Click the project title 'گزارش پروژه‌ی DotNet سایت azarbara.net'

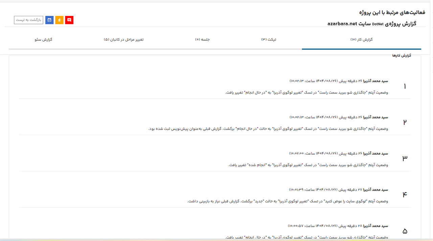[x=371, y=24]
